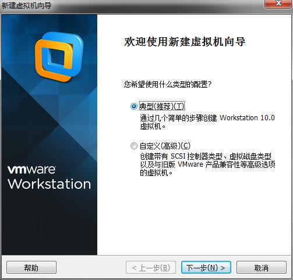Click the vmware wordmark in the banner
Viewport: 293px width, 280px height.
(x=32, y=170)
